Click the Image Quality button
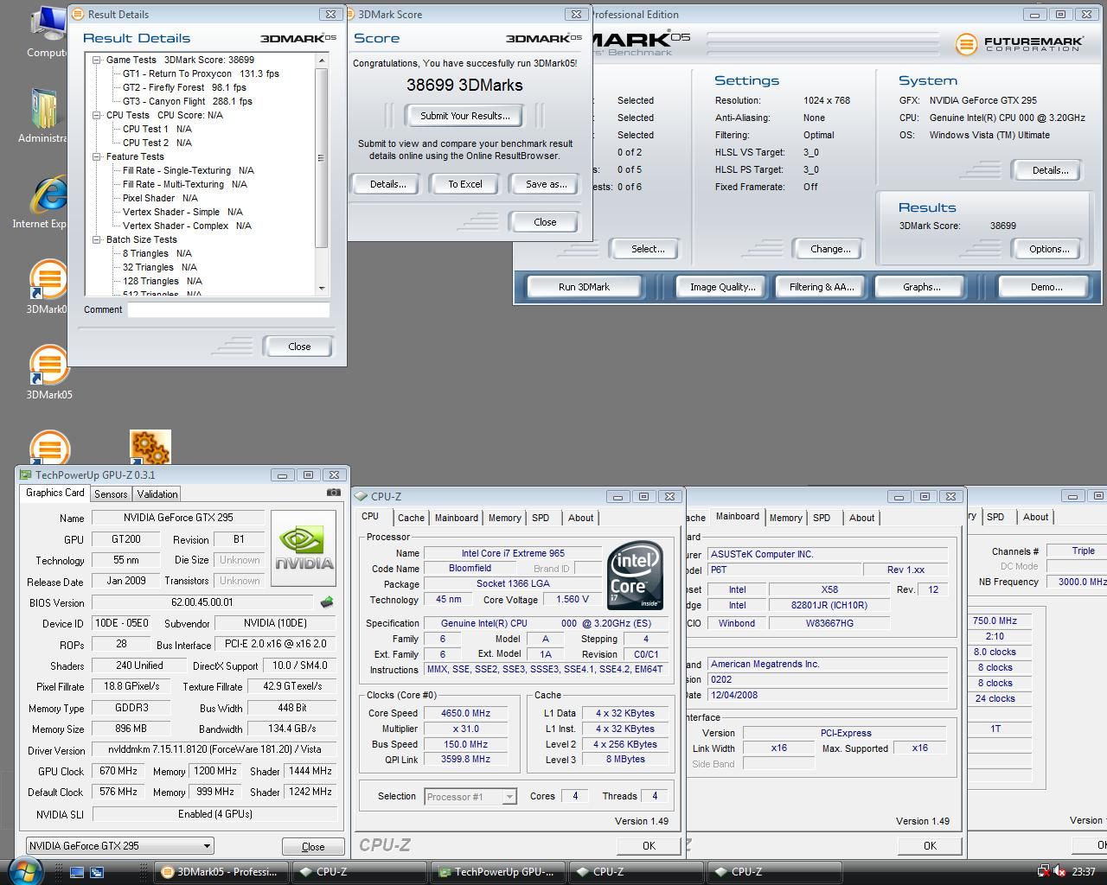The image size is (1107, 885). point(722,287)
